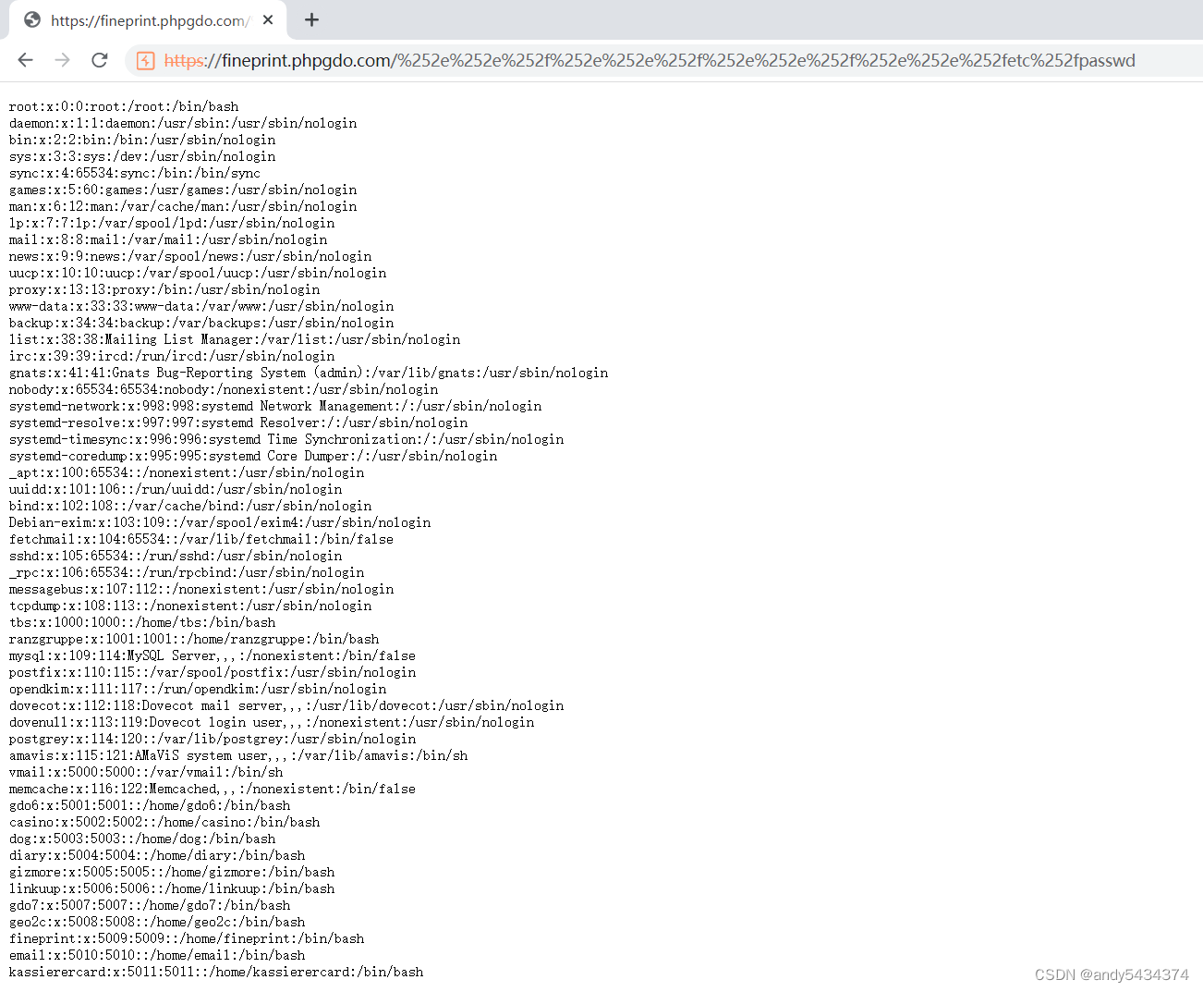Click the Gnats Bug-Reporting System line
This screenshot has height=992, width=1203.
(309, 373)
